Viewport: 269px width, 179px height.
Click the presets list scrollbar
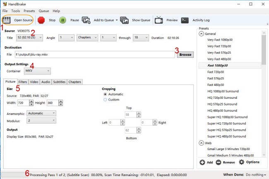(x=264, y=50)
